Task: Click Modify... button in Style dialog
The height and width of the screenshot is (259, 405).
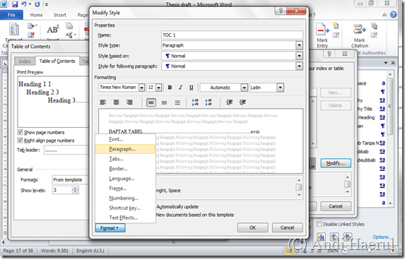Action: click(x=336, y=163)
